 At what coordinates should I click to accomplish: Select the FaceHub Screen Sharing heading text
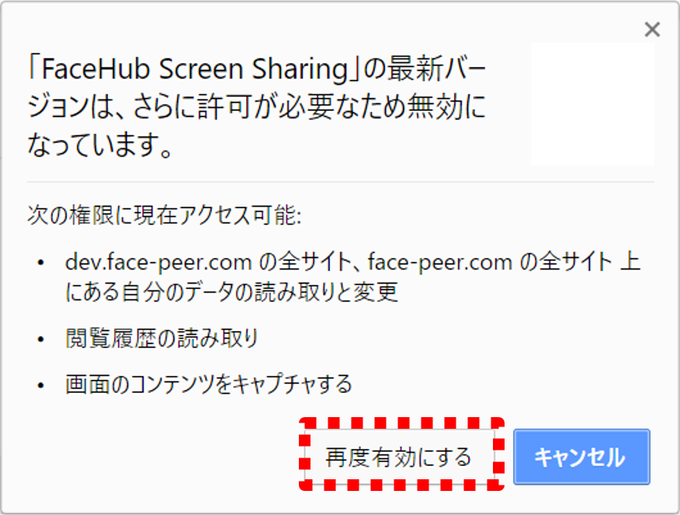pyautogui.click(x=258, y=106)
